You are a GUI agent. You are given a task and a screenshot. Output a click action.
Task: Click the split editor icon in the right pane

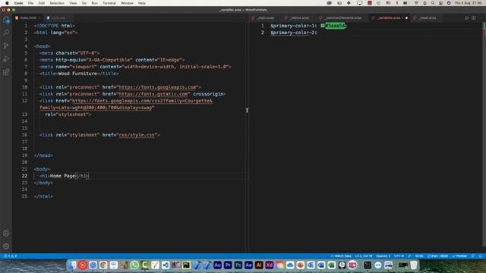(x=474, y=18)
